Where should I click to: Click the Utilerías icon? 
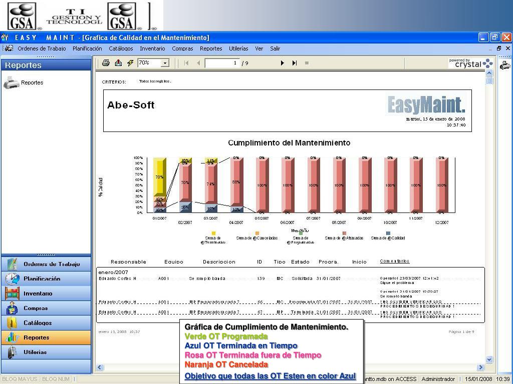click(x=12, y=352)
